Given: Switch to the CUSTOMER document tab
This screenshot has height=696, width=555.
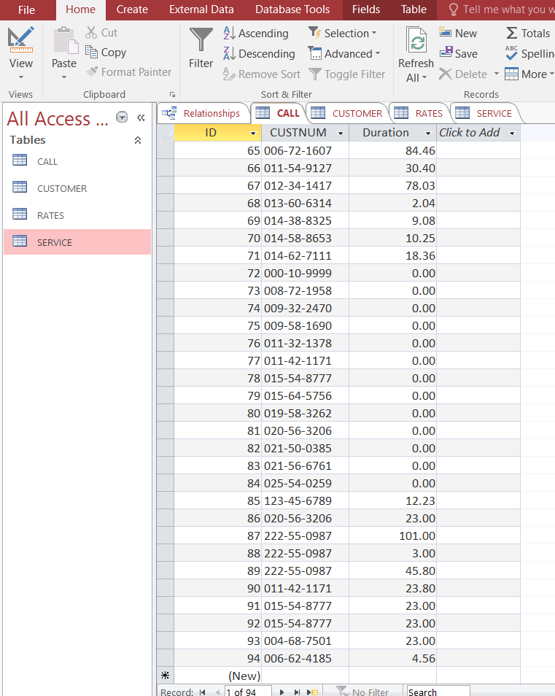Looking at the screenshot, I should tap(348, 113).
